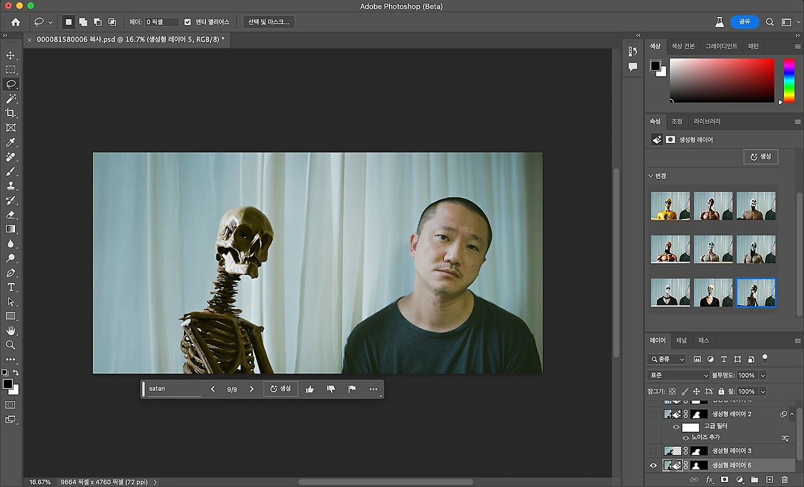Viewport: 804px width, 487px height.
Task: Delete layer with the trash icon
Action: tap(785, 480)
